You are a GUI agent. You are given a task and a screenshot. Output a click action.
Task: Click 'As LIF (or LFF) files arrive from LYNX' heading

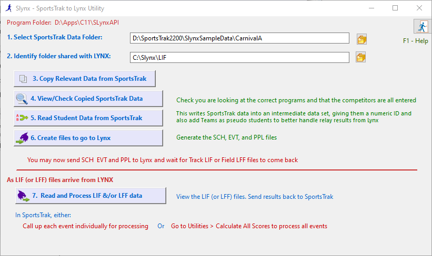click(60, 180)
